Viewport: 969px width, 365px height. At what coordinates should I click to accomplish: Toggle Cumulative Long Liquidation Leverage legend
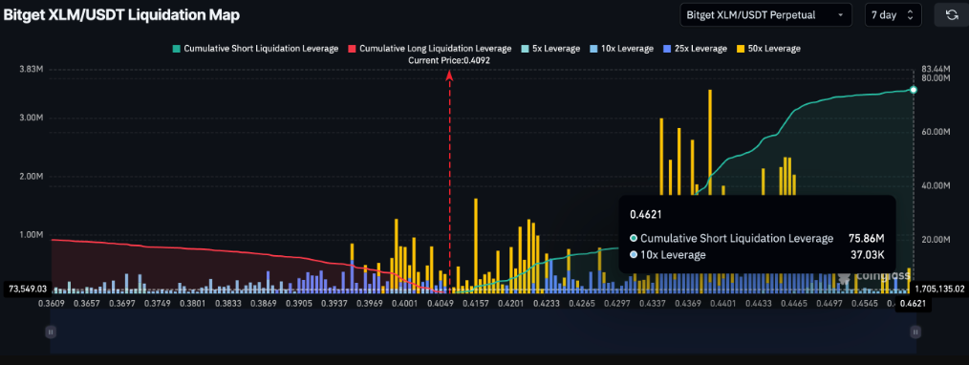coord(429,48)
